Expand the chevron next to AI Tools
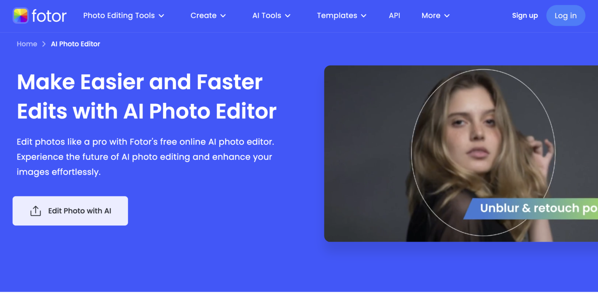598x307 pixels. 288,16
